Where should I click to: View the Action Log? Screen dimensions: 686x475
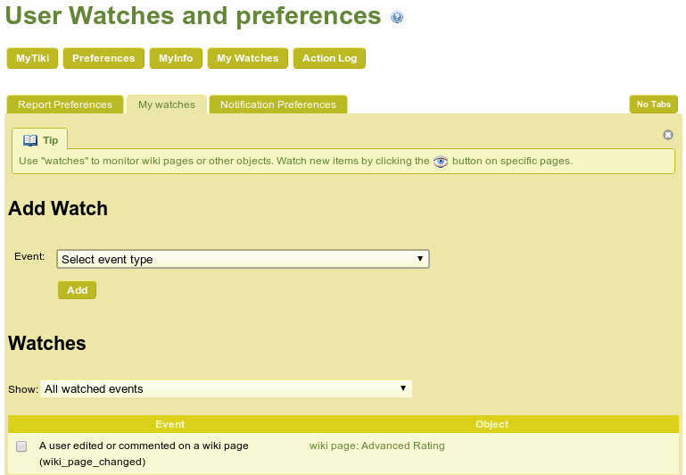(x=329, y=58)
